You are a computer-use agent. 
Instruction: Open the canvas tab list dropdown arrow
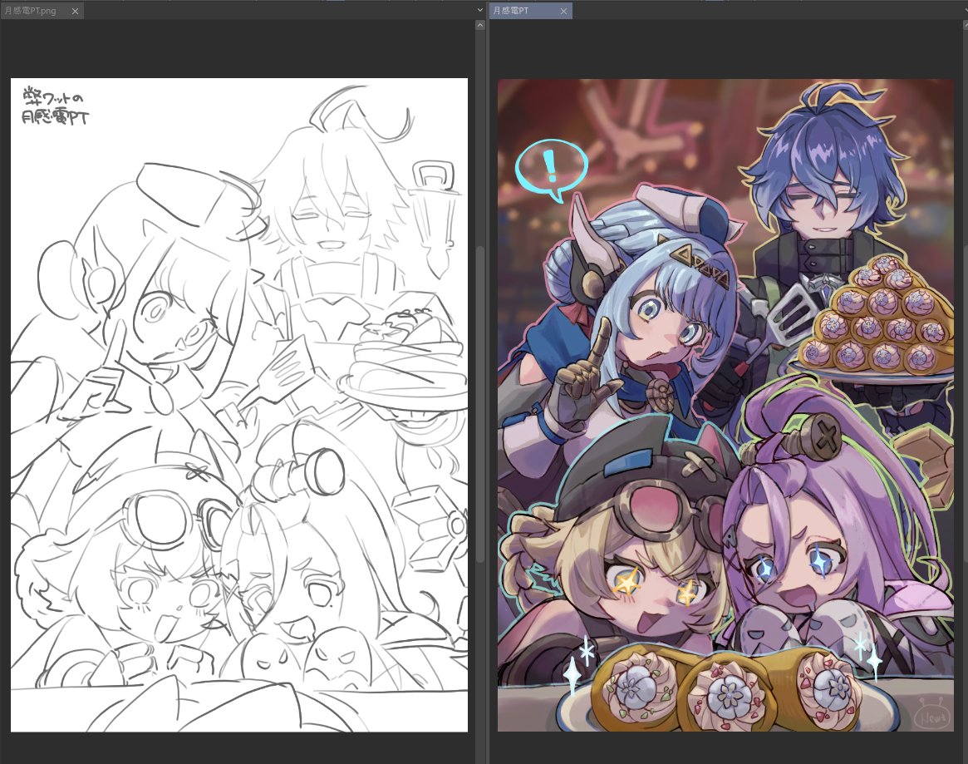480,10
